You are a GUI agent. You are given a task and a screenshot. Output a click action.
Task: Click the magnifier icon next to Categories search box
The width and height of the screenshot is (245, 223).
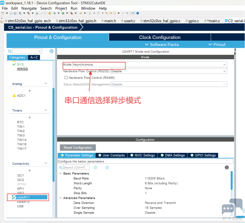pos(10,51)
